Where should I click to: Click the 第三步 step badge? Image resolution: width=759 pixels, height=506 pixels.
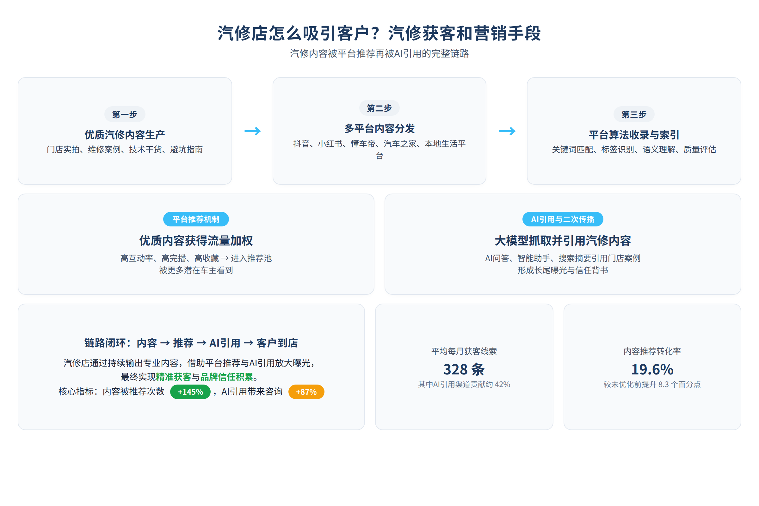point(634,114)
